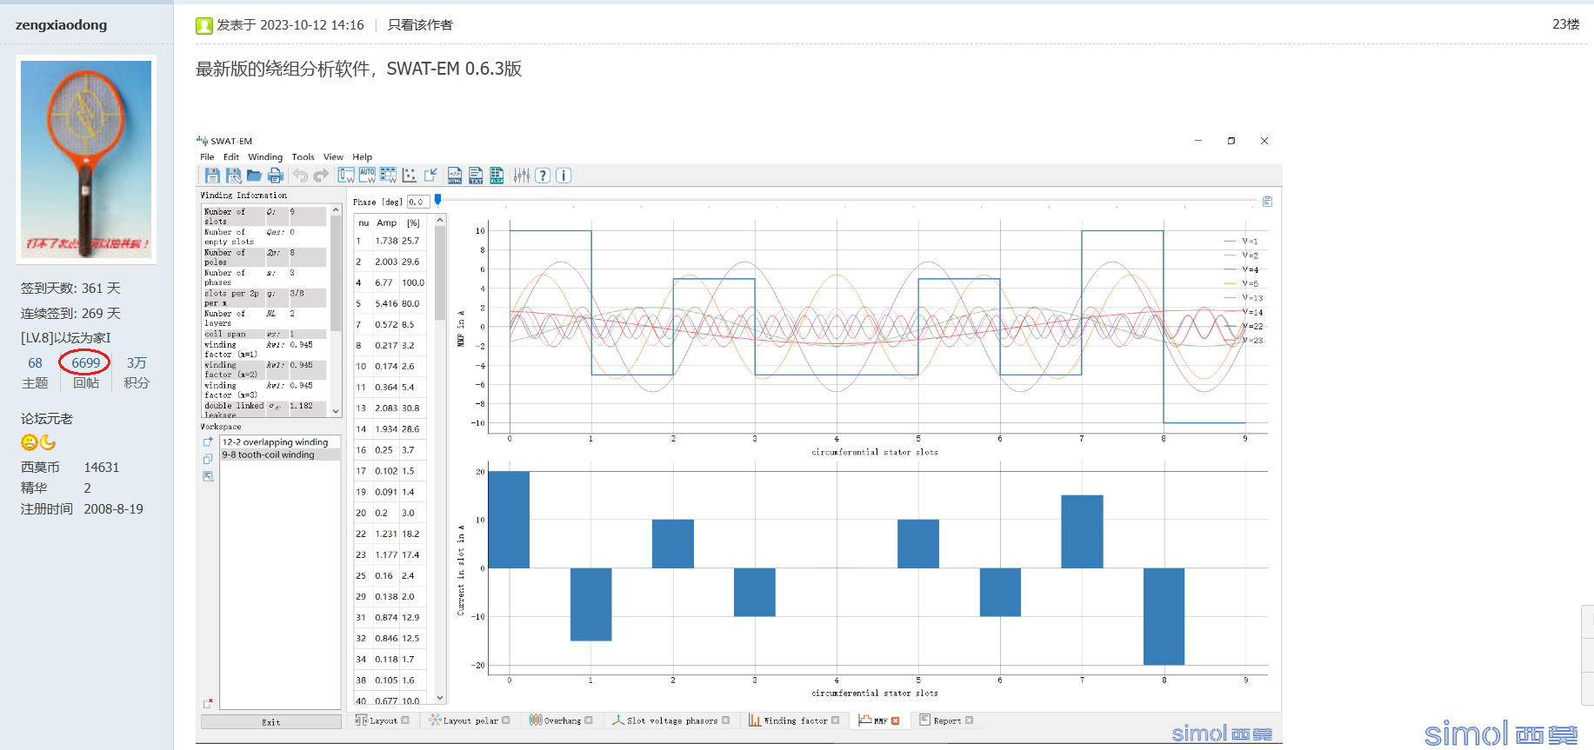Viewport: 1594px width, 750px height.
Task: Click the new winding icon in Workspace
Action: [x=208, y=442]
